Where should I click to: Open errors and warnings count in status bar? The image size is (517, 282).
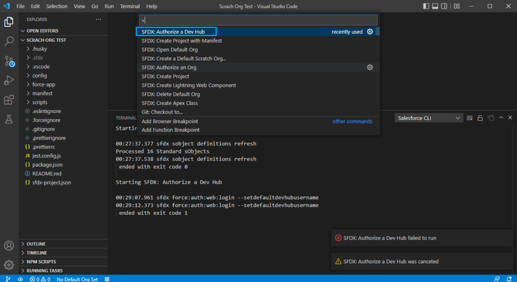point(40,279)
